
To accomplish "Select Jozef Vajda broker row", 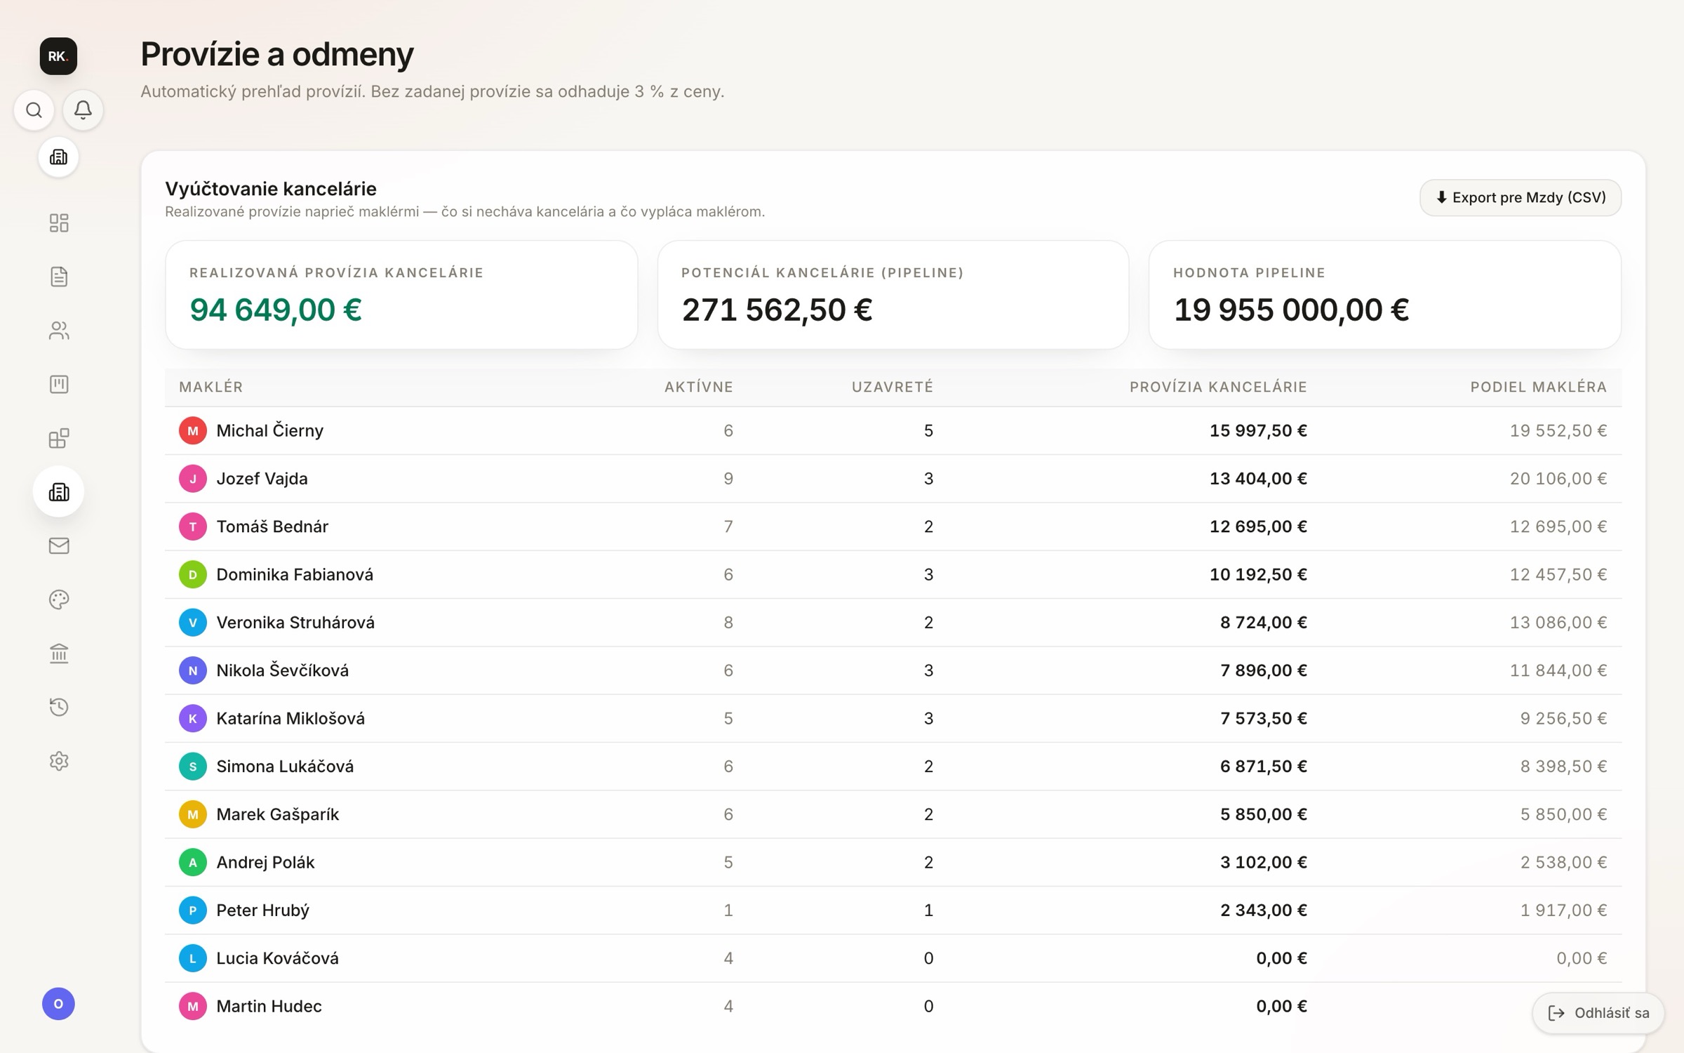I will pyautogui.click(x=893, y=479).
